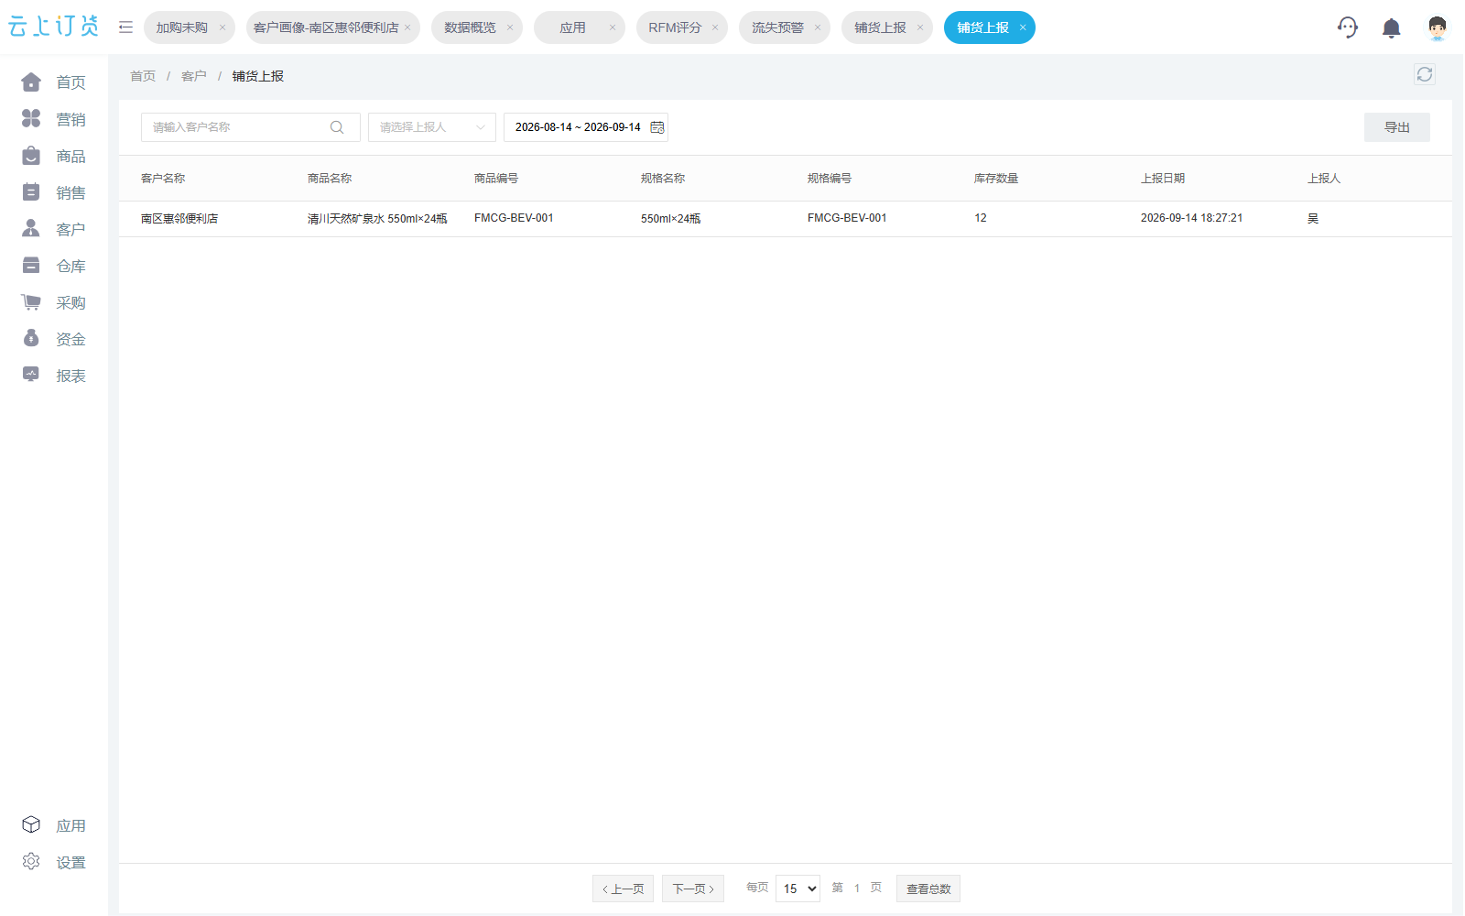
Task: Click the 首页 breadcrumb link
Action: point(143,76)
